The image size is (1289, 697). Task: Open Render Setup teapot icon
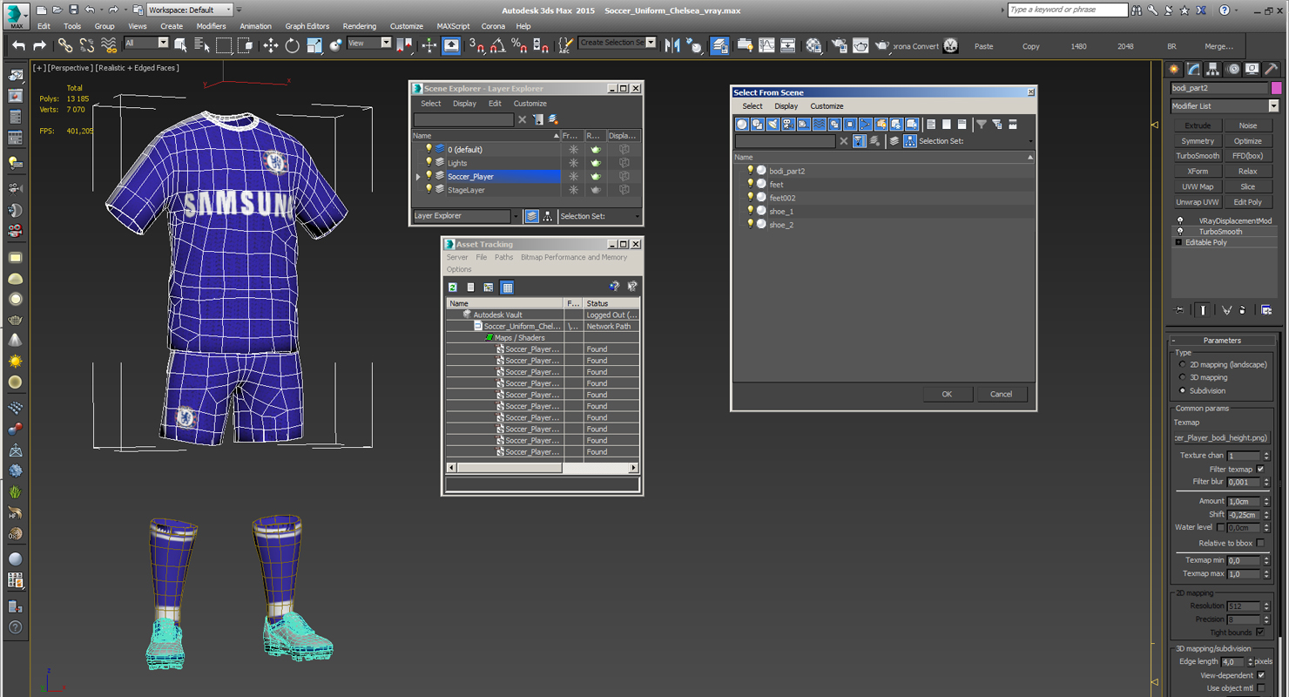point(838,45)
